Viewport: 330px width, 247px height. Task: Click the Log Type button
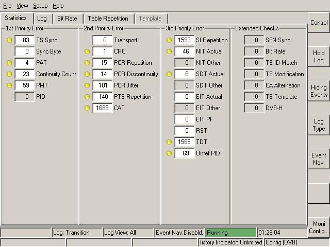tap(319, 125)
